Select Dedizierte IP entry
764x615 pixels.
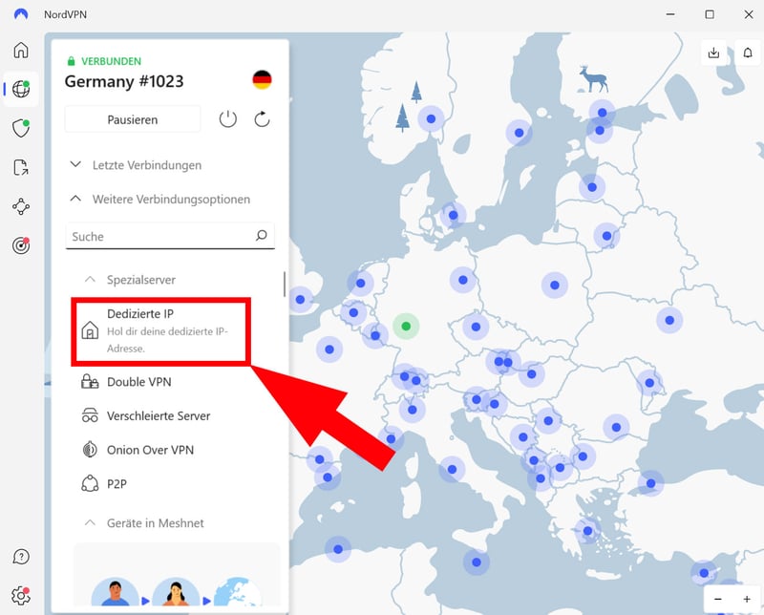[x=160, y=330]
